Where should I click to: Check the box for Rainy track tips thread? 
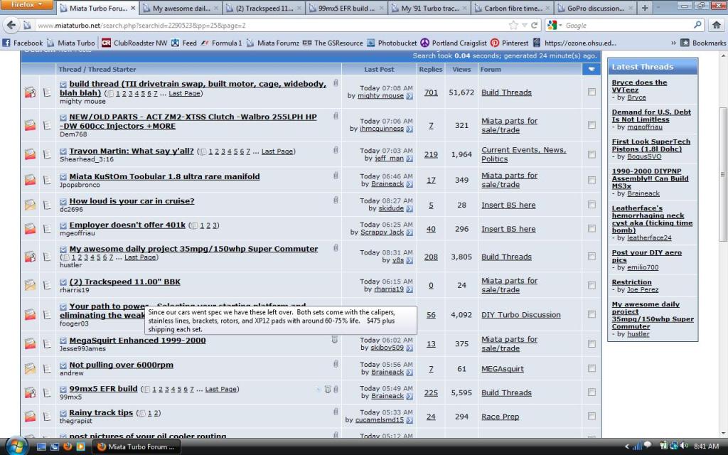(x=591, y=417)
